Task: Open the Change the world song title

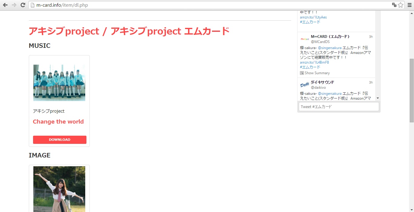Action: click(58, 121)
